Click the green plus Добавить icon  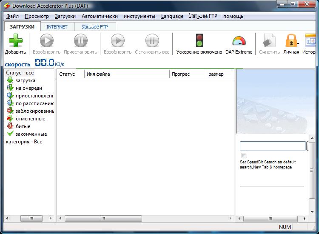[15, 41]
